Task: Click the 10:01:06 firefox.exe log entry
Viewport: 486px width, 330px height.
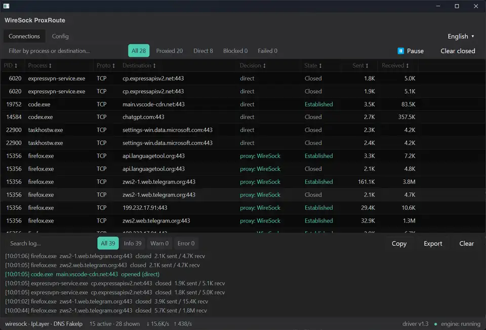Action: [x=105, y=256]
